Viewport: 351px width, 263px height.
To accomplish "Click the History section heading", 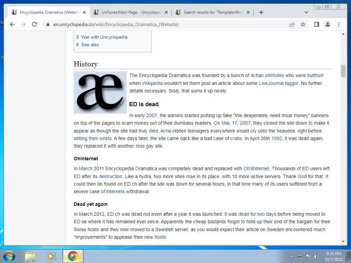I will 86,64.
